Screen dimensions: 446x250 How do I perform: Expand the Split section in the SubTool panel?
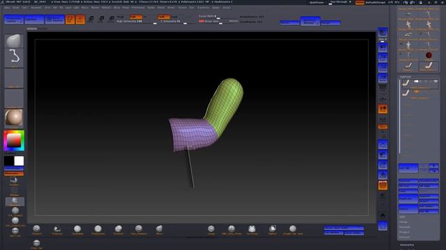[x=402, y=217]
